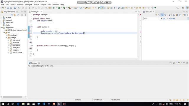Click the New file toolbar icon
The image size is (189, 106).
coord(3,8)
